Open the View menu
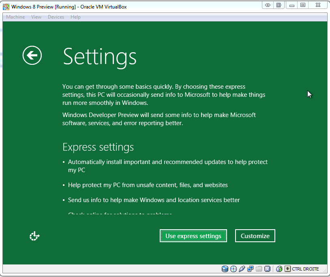This screenshot has height=277, width=330. pos(36,17)
